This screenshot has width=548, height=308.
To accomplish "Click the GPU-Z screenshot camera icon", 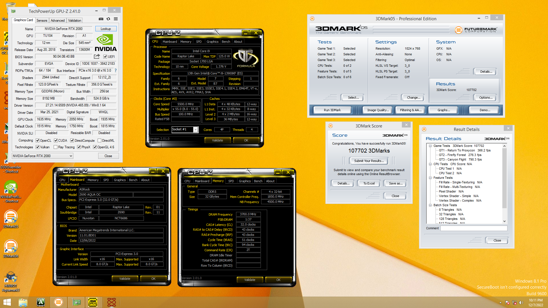I will coord(101,19).
